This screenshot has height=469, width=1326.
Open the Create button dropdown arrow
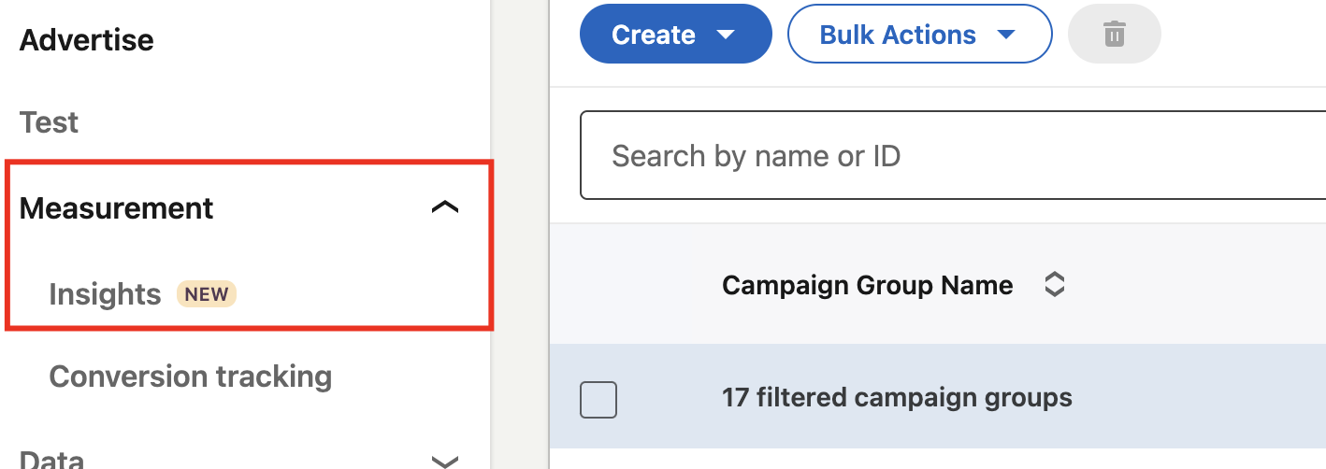pos(726,36)
